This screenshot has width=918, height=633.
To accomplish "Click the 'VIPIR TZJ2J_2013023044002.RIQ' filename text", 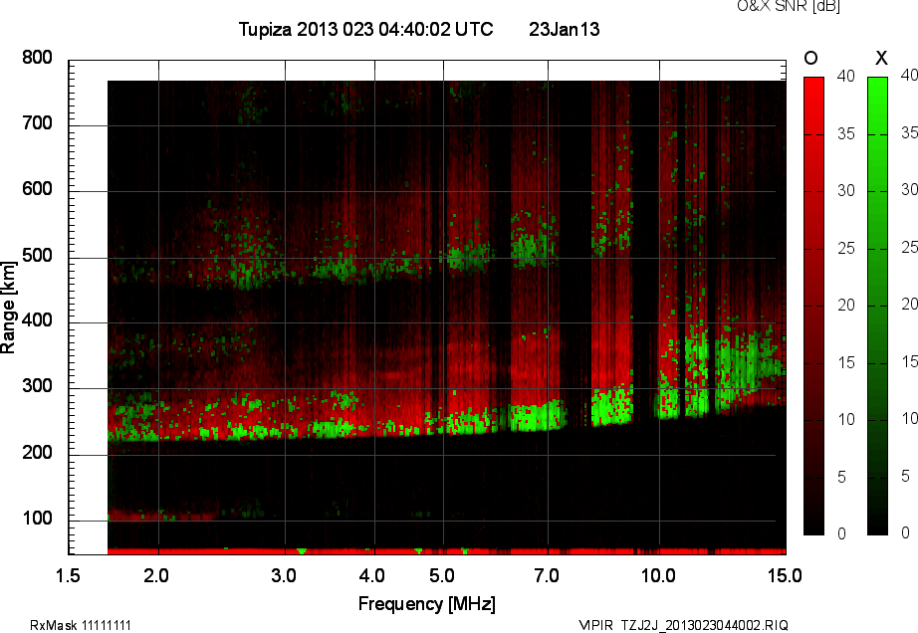I will tap(683, 625).
